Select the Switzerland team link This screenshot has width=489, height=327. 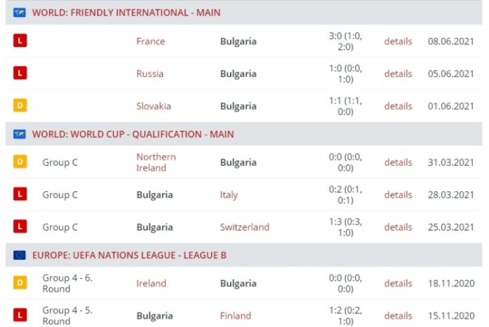(244, 227)
